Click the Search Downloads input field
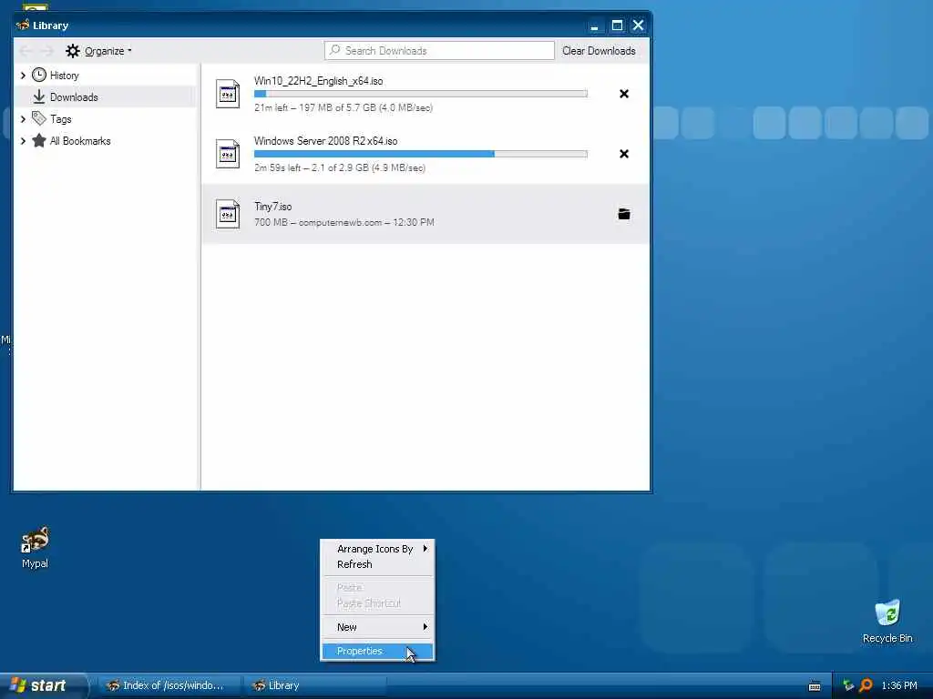Viewport: 933px width, 699px height. coord(439,51)
